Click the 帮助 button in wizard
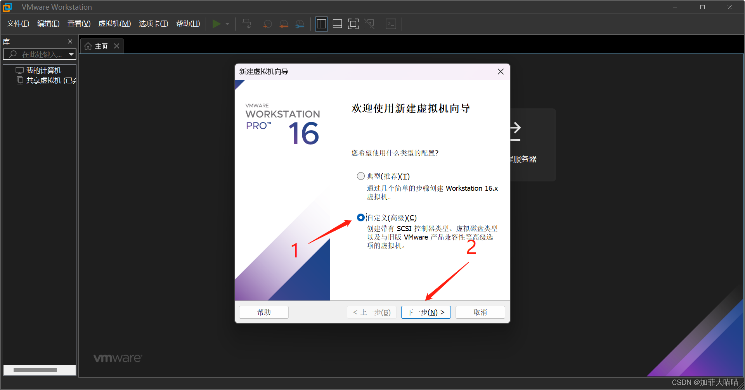The image size is (745, 390). click(264, 312)
